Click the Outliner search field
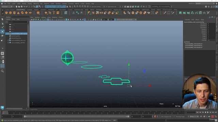This screenshot has width=218, height=122. click(18, 22)
